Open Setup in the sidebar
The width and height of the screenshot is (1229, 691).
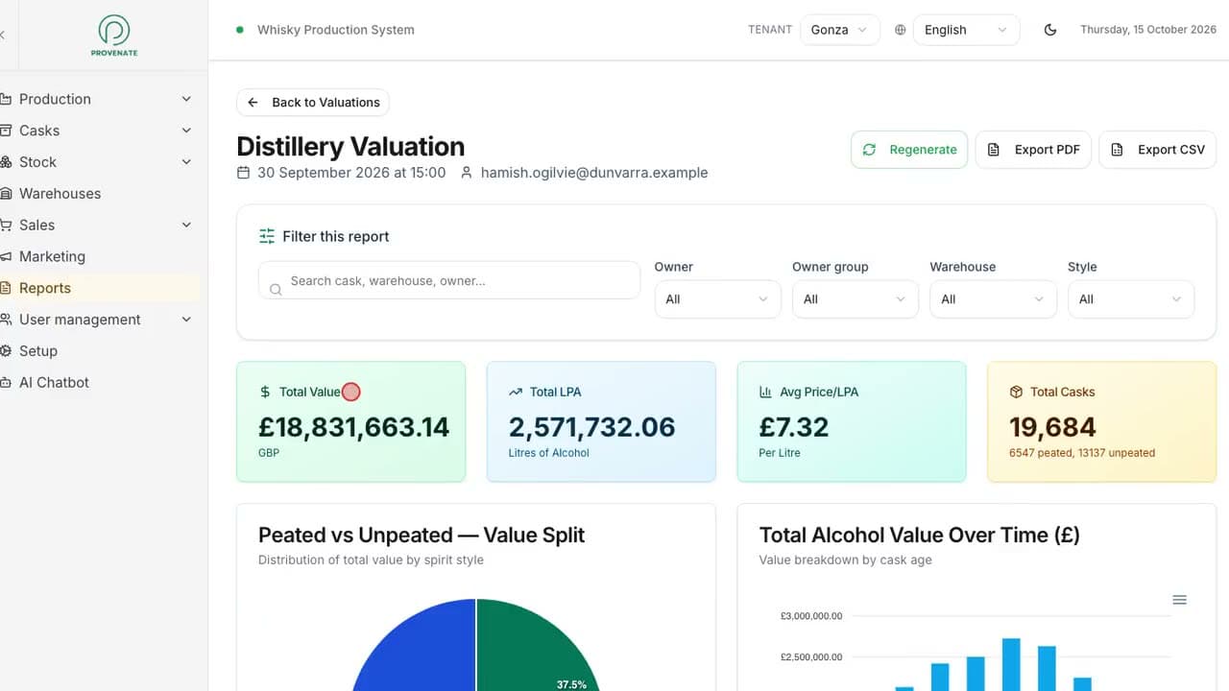[100, 351]
